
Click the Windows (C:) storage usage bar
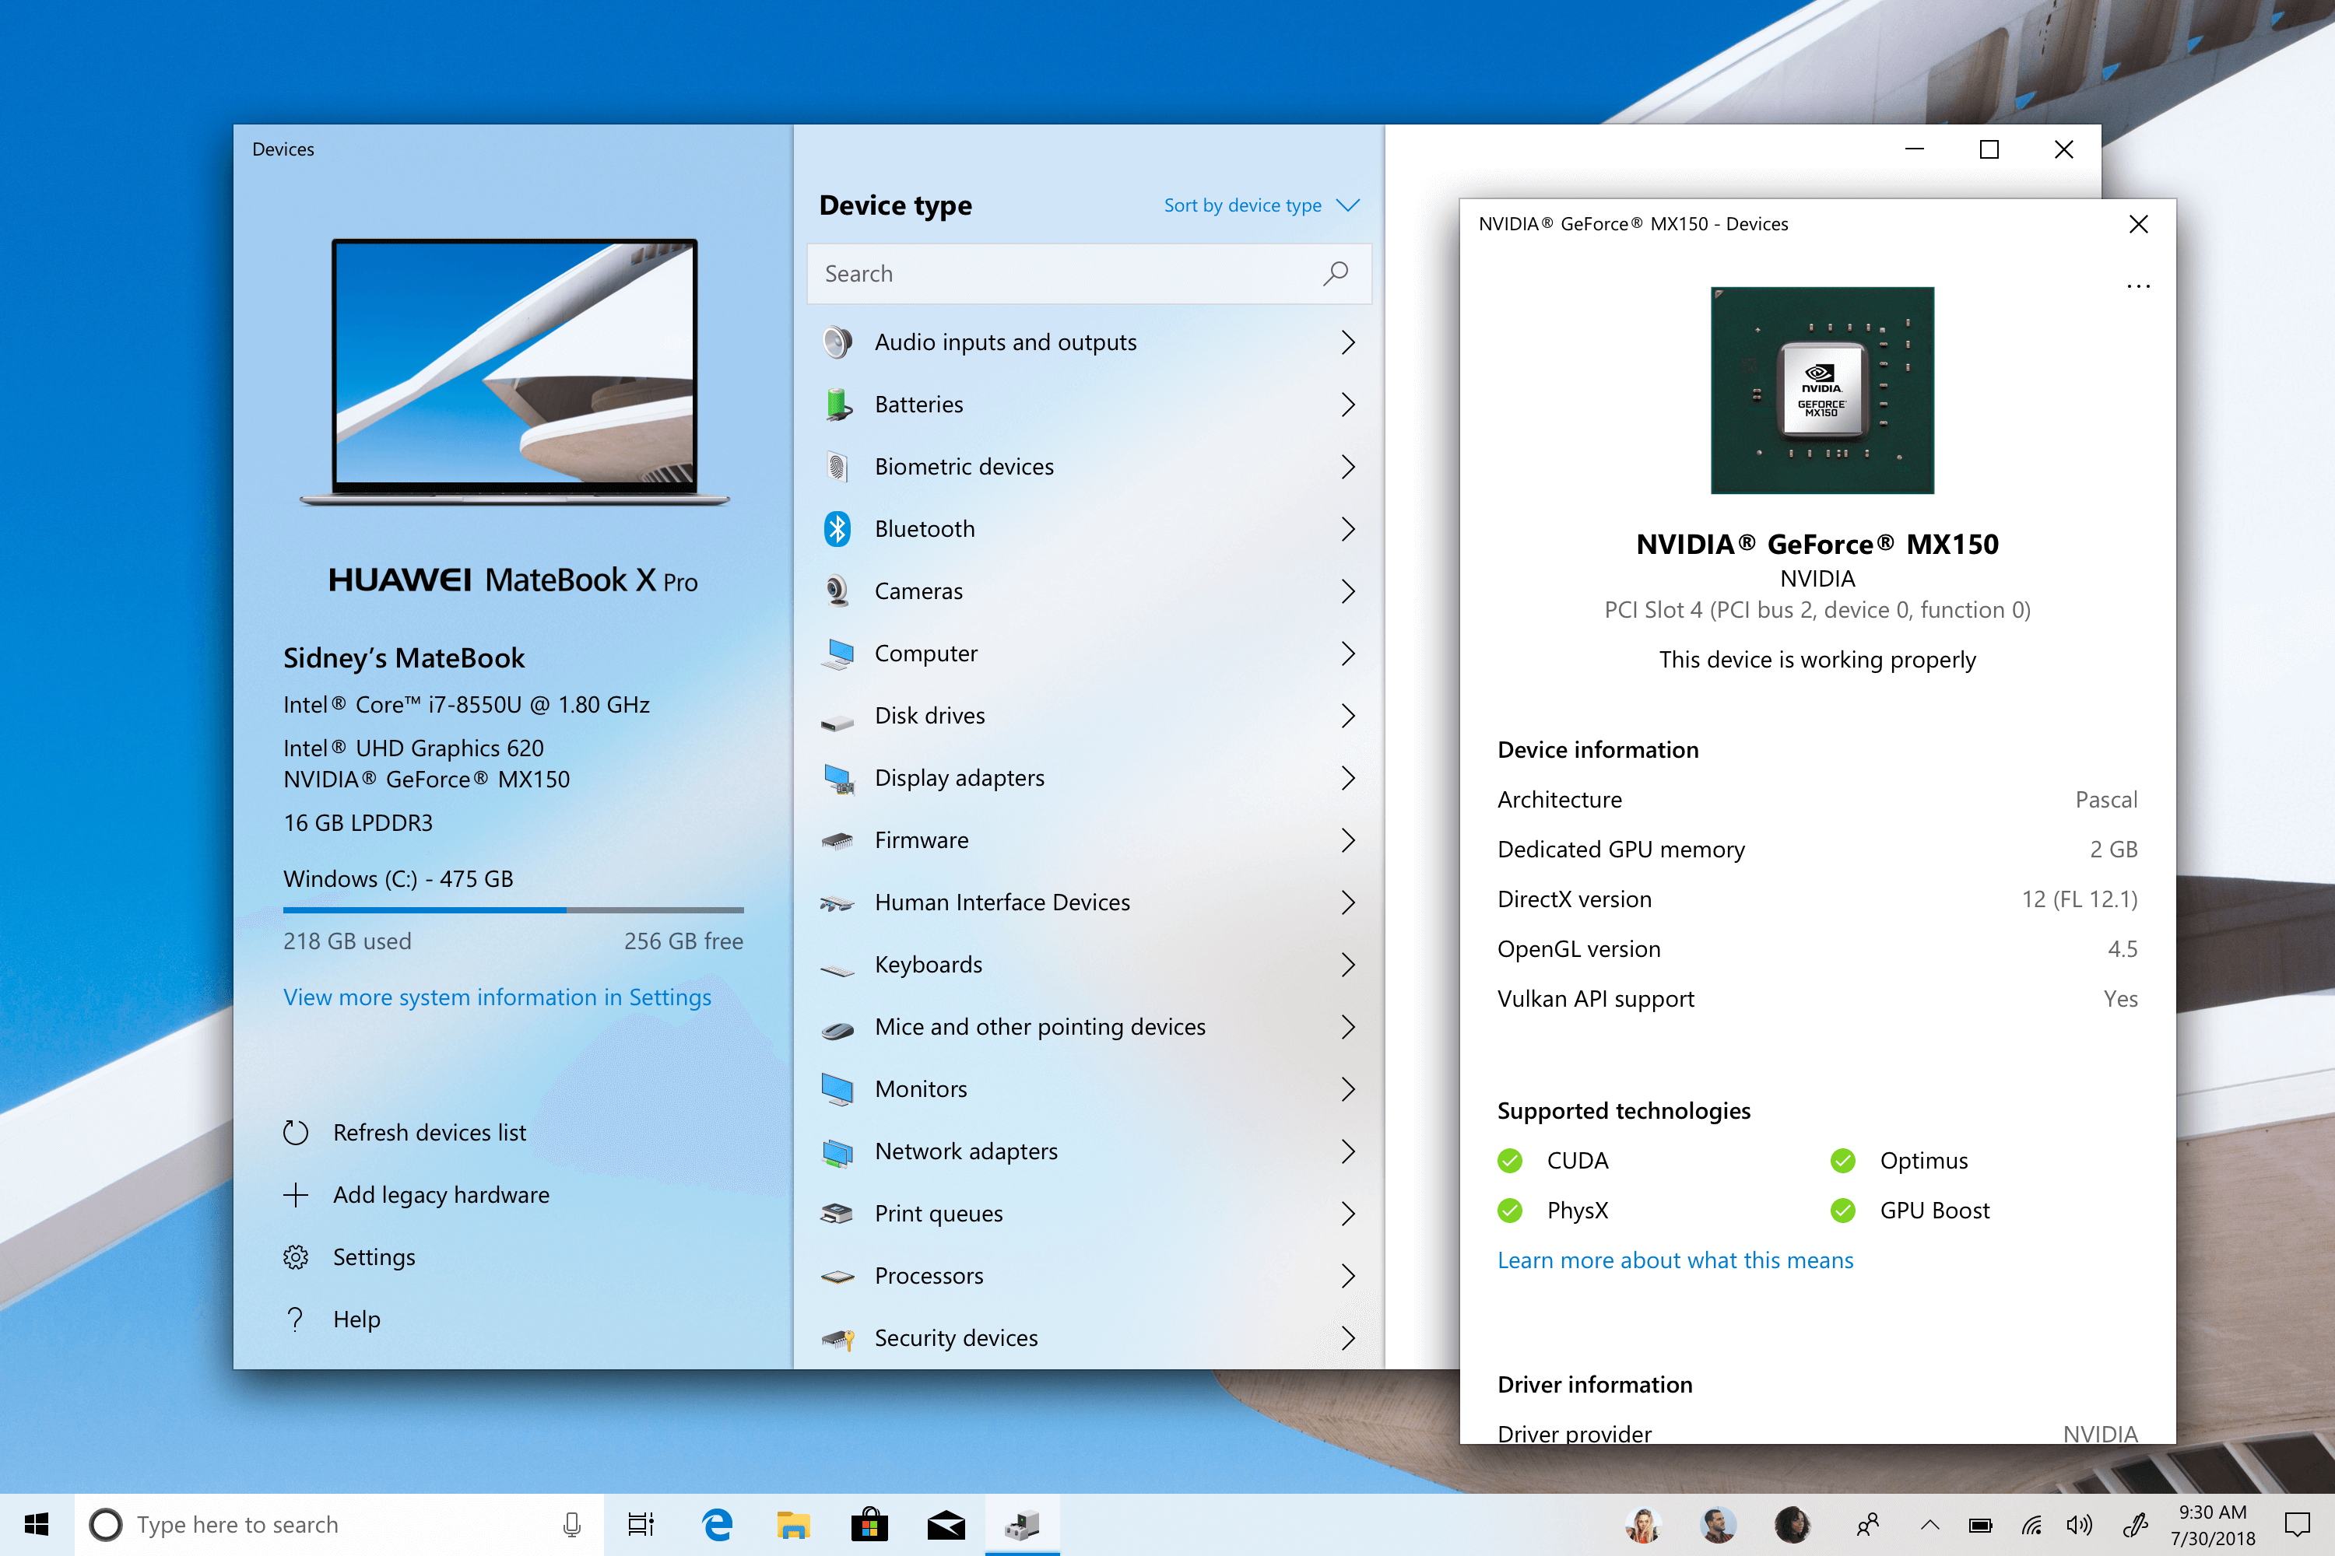[513, 910]
